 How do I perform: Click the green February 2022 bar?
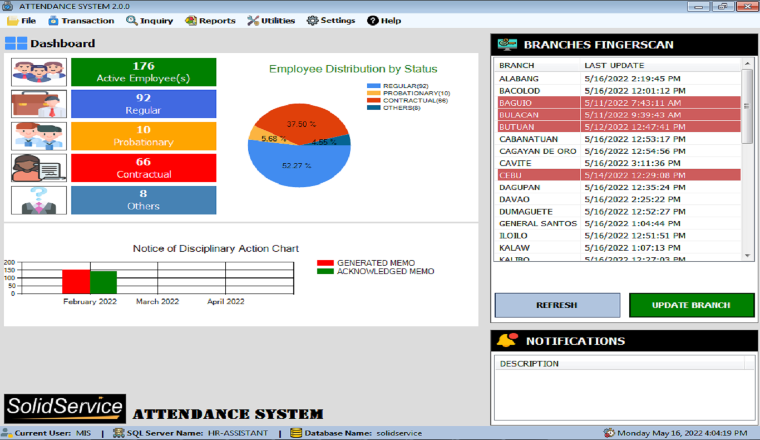point(103,282)
